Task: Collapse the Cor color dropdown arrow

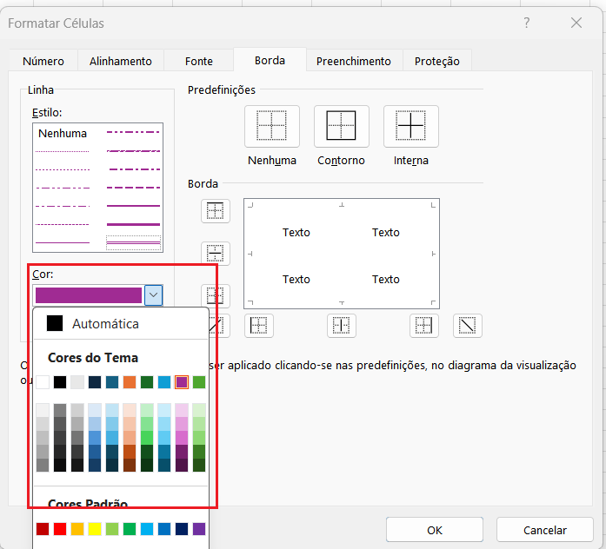Action: [153, 295]
